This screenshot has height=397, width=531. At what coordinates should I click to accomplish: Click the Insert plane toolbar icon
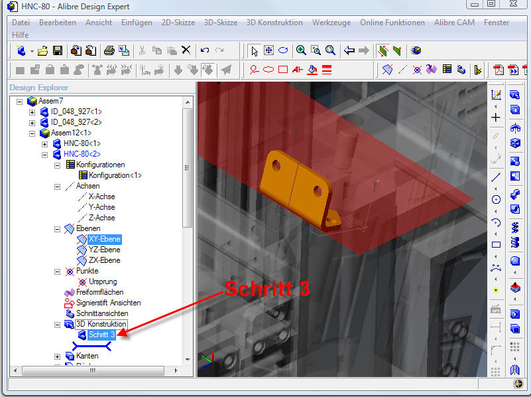(x=387, y=70)
